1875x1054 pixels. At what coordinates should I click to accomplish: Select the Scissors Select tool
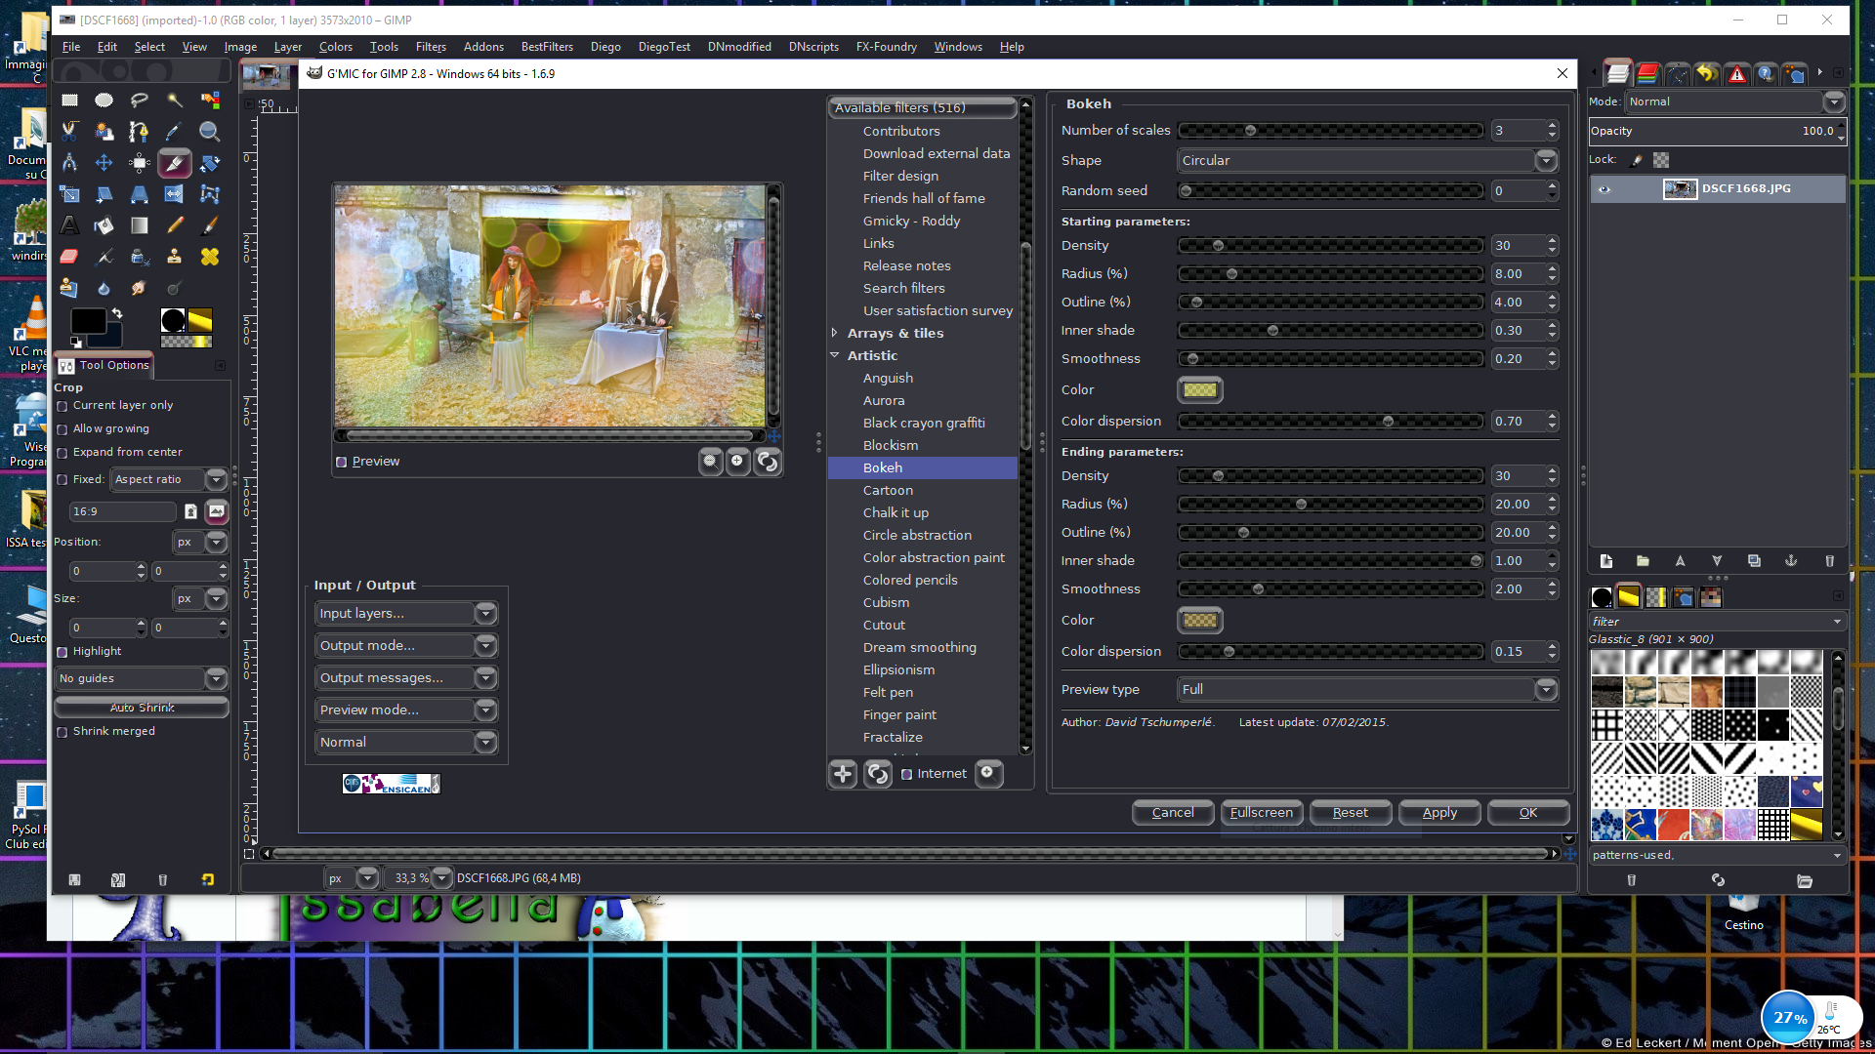(x=69, y=131)
